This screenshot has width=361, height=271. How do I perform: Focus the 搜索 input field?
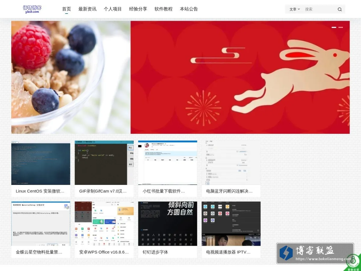click(x=319, y=9)
